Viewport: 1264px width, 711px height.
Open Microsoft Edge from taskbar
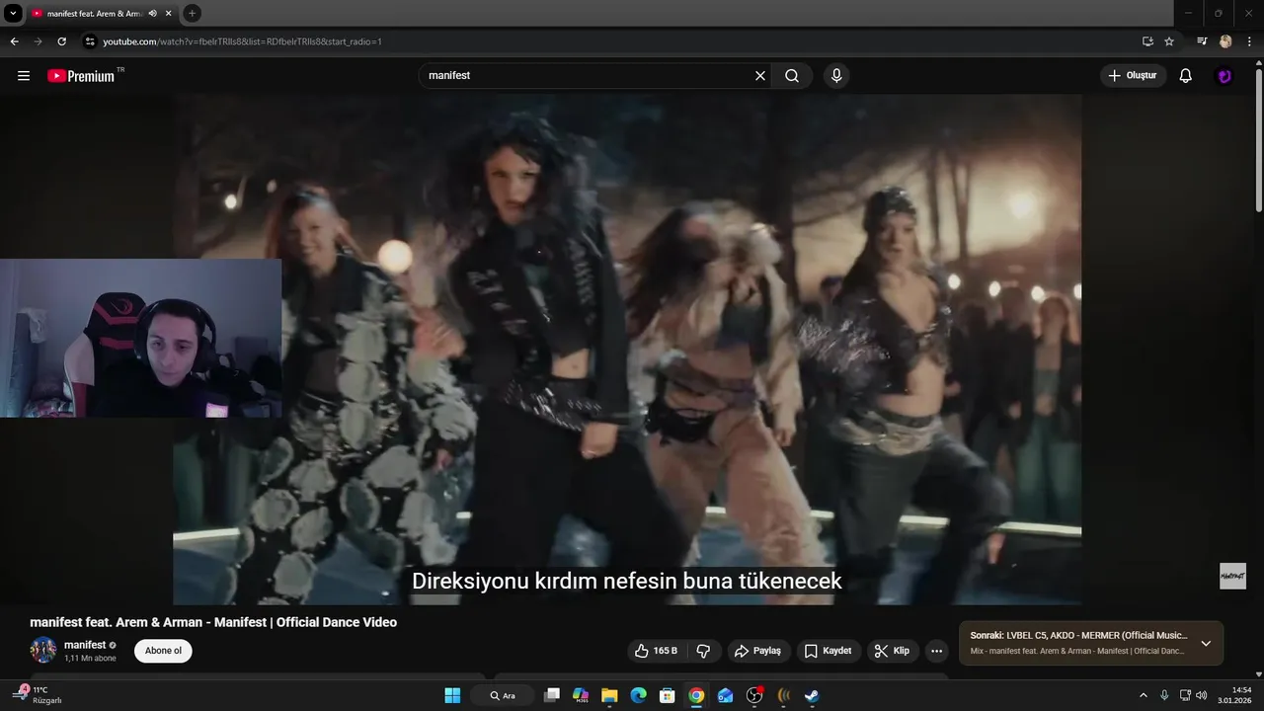[x=638, y=695]
